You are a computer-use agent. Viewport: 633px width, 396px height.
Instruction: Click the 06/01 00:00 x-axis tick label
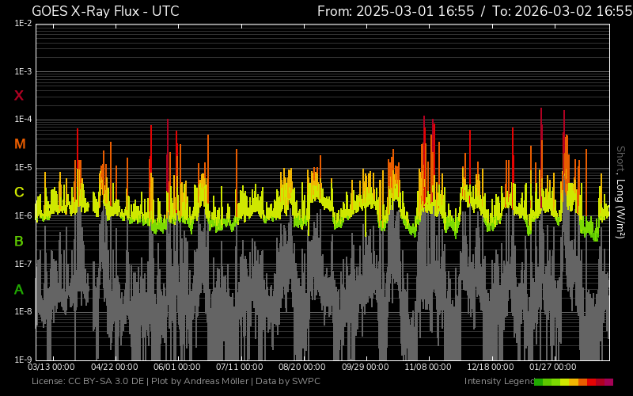coord(176,367)
